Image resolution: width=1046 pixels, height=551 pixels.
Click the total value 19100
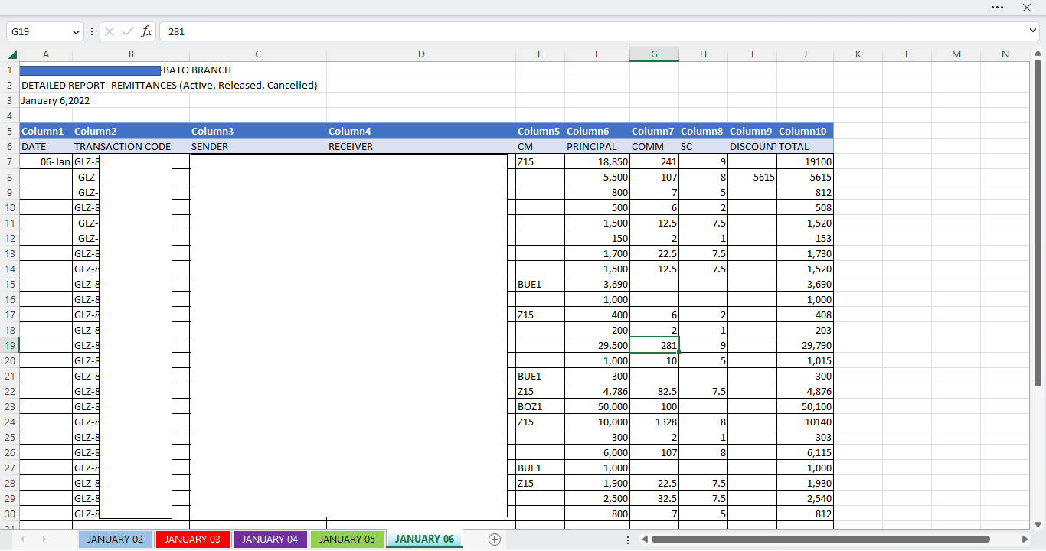coord(805,161)
